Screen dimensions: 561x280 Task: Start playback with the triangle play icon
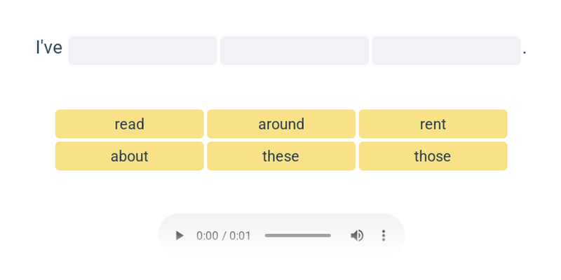pos(180,236)
